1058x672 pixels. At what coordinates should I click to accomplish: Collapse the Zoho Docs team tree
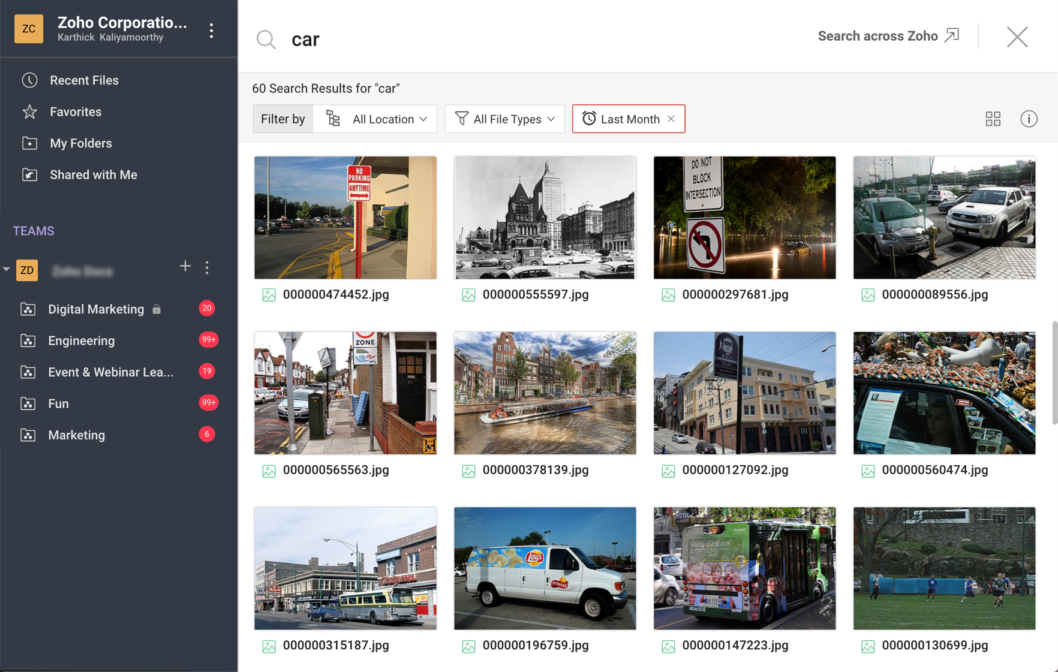pyautogui.click(x=6, y=268)
